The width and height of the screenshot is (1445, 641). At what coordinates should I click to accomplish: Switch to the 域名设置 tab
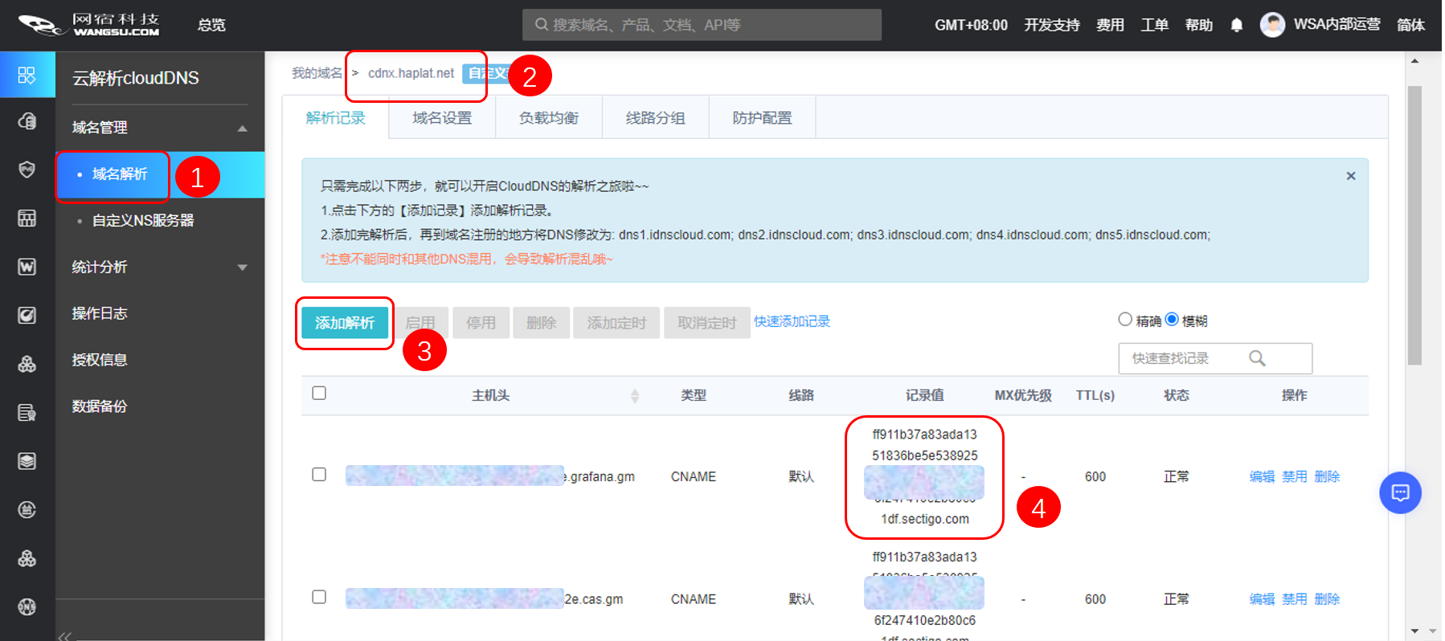(x=442, y=118)
